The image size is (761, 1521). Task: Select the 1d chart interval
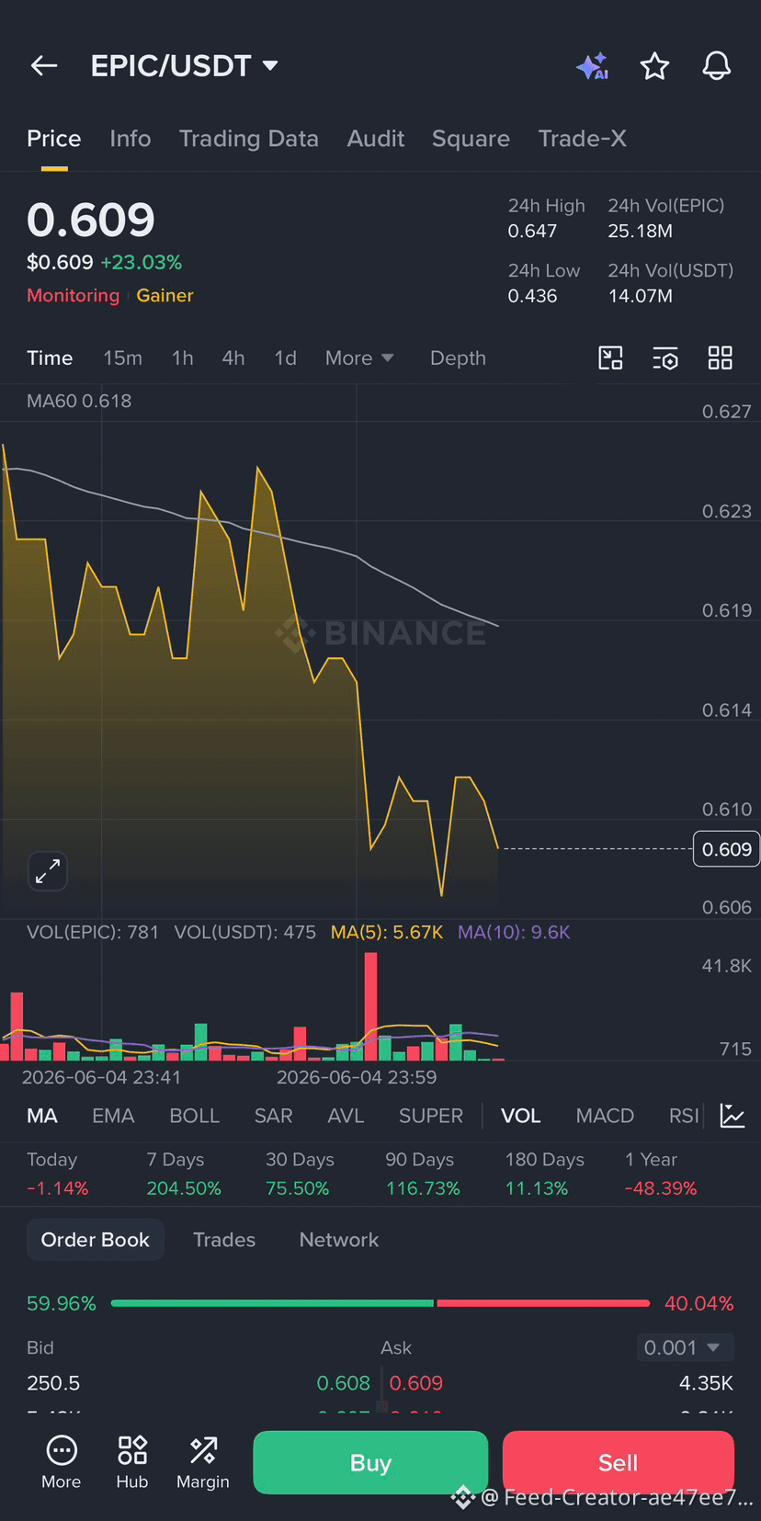coord(286,358)
